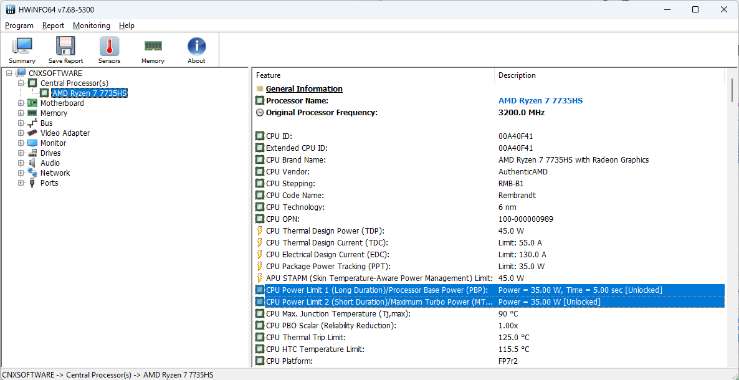Click the chip icon beside CPU Platform
739x380 pixels.
(260, 361)
